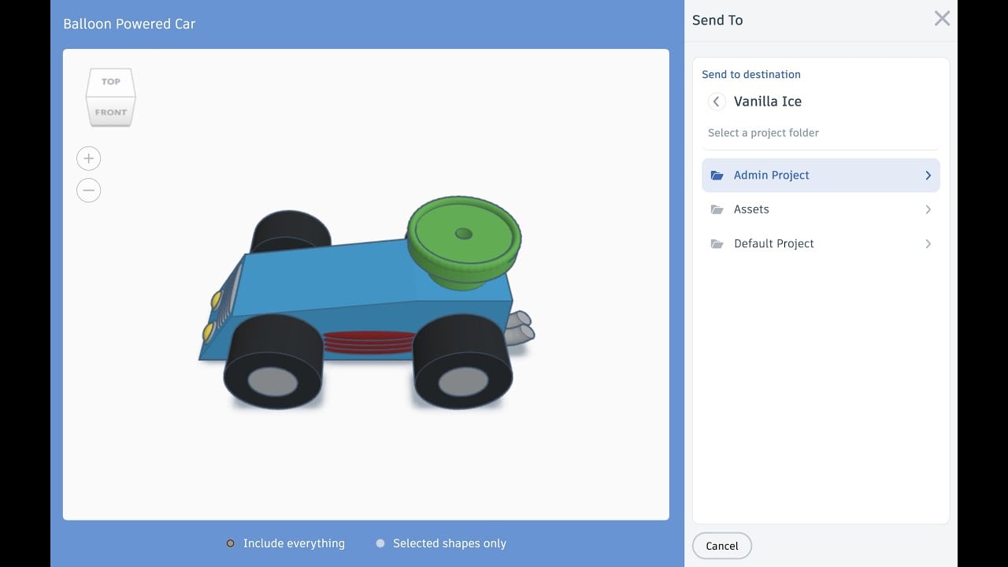1008x567 pixels.
Task: Click the blue folder icon beside Admin Project
Action: click(717, 175)
